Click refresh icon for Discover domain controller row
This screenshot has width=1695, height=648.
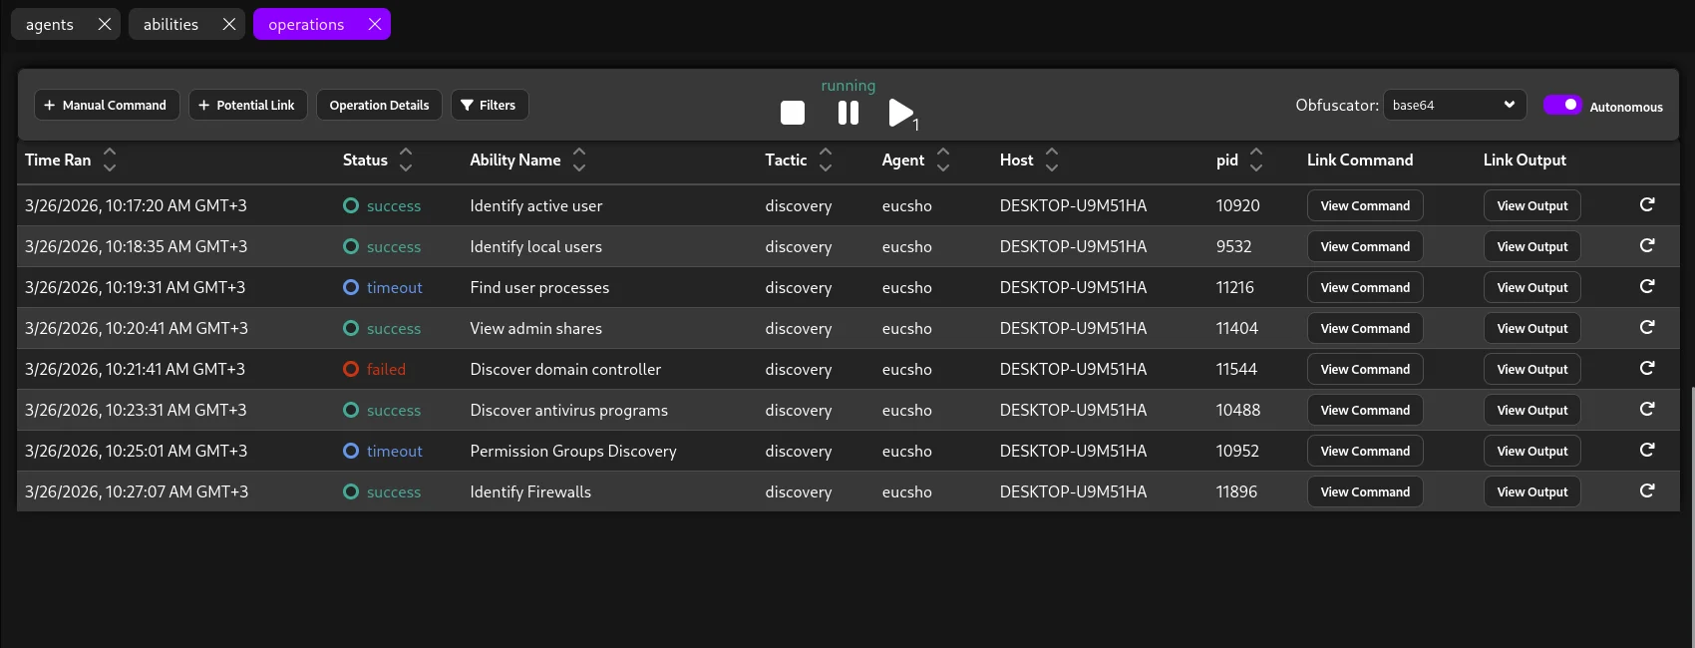1647,369
